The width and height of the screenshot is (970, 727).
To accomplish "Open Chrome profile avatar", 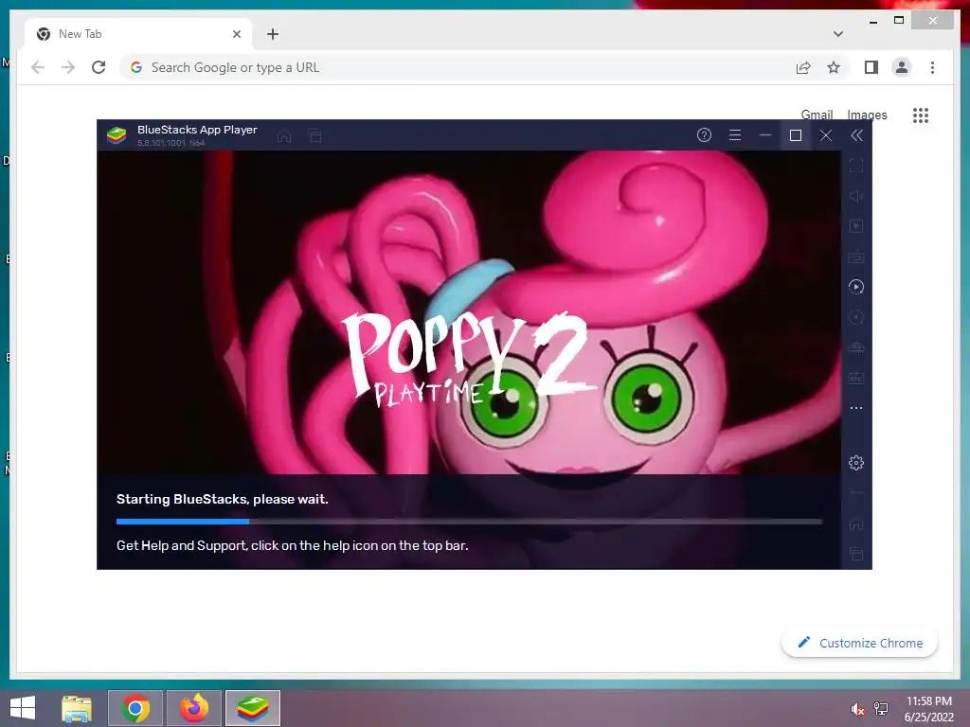I will pos(902,67).
